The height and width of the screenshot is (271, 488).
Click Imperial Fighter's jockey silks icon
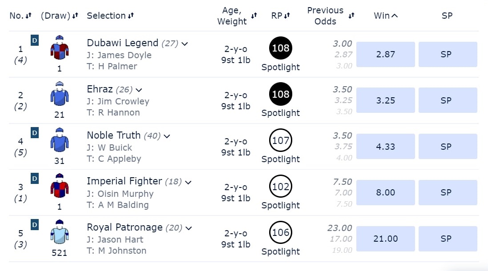coord(60,187)
